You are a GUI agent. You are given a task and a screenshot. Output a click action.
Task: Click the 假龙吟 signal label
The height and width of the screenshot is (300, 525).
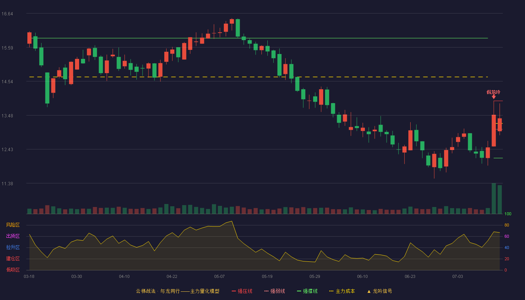tap(493, 92)
